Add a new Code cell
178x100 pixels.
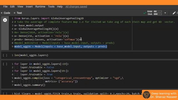(x=6, y=13)
